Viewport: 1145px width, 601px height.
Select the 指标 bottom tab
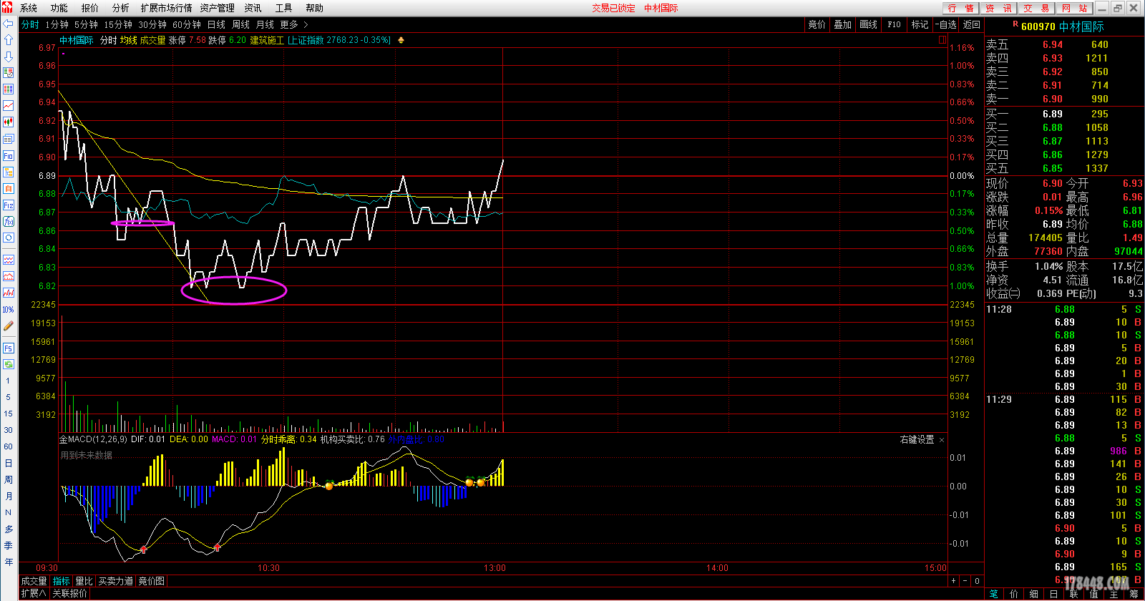pyautogui.click(x=62, y=581)
